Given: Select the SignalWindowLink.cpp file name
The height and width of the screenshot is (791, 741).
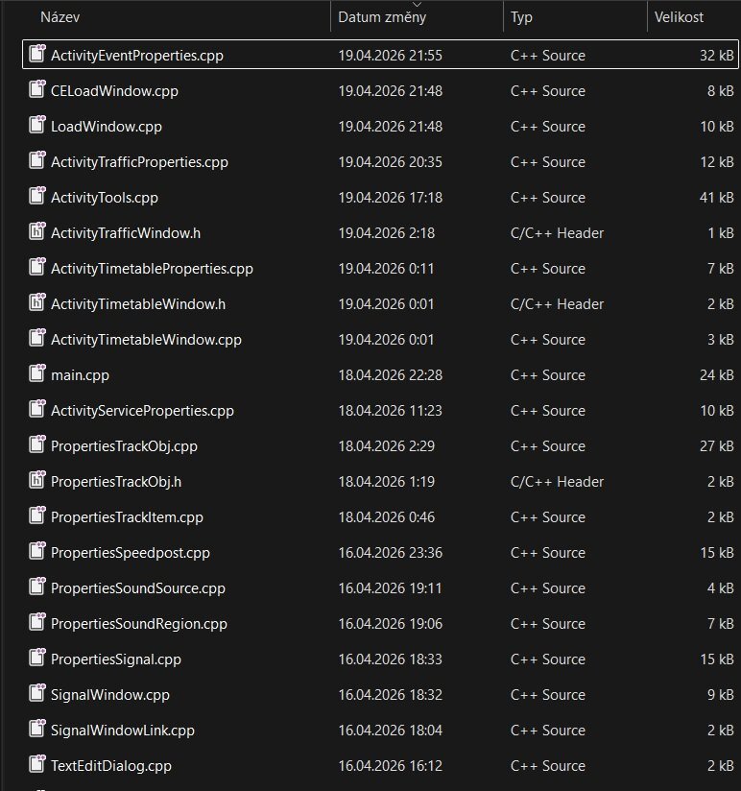Looking at the screenshot, I should click(x=123, y=731).
